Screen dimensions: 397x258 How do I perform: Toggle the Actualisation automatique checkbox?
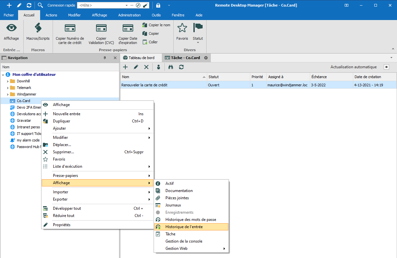(386, 67)
